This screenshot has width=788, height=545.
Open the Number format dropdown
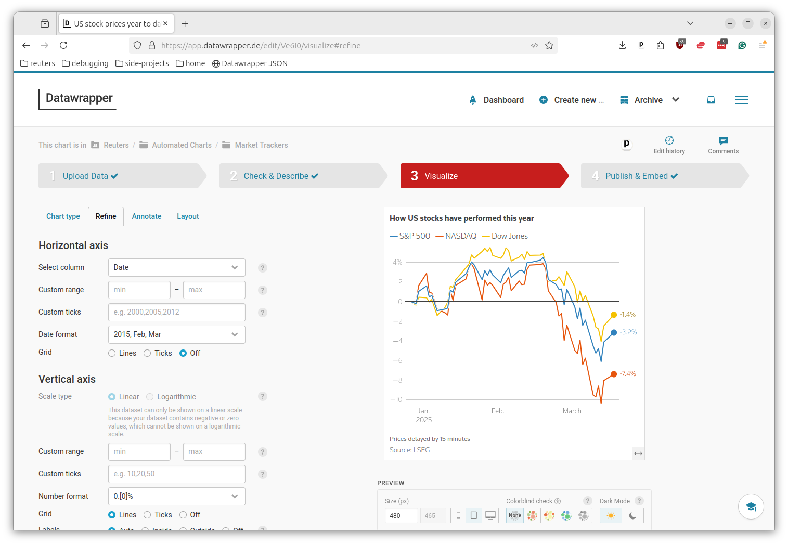click(176, 496)
